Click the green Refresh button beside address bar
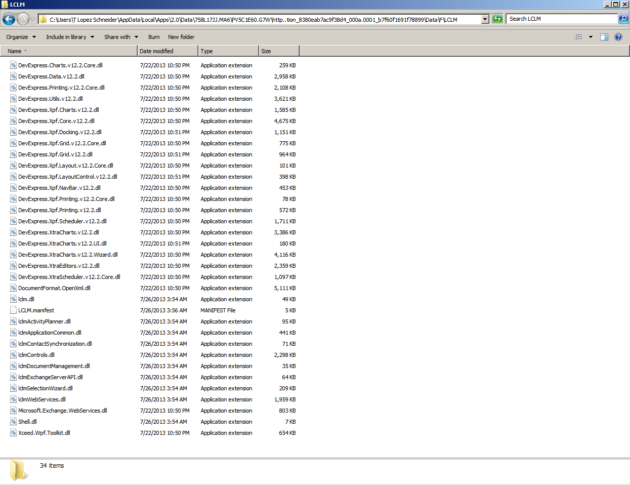Screen dimensions: 630x486 (x=497, y=19)
